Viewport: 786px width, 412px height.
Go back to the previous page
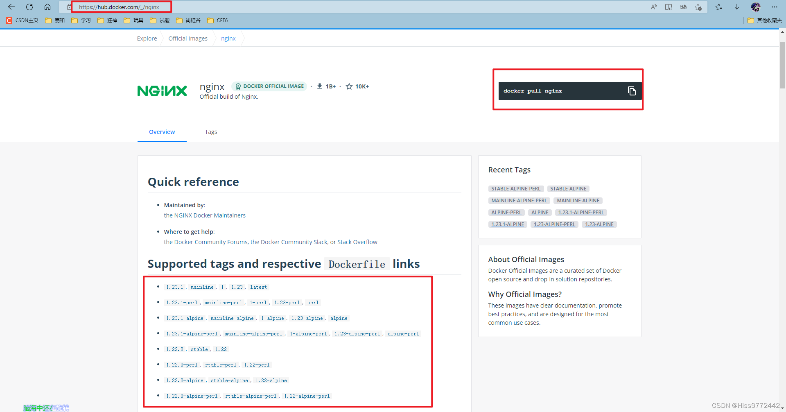tap(11, 7)
